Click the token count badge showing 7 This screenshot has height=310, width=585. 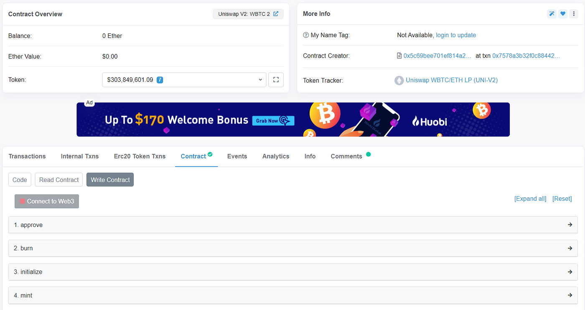pyautogui.click(x=160, y=80)
